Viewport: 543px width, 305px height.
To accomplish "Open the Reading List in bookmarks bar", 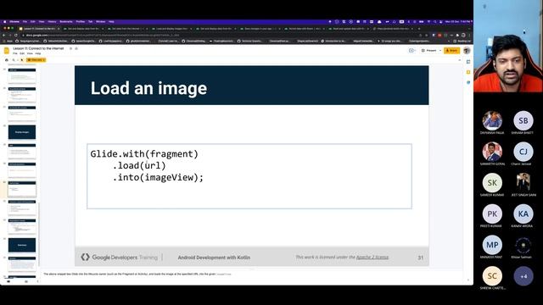I will tap(462, 41).
